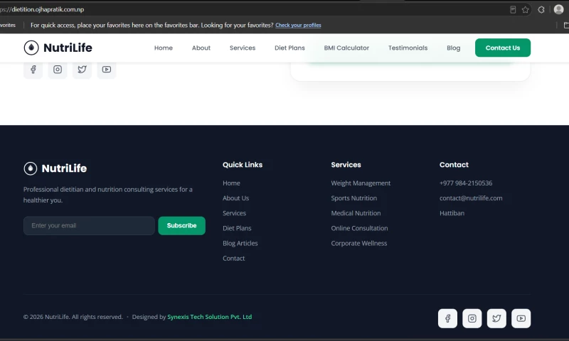This screenshot has width=569, height=341.
Task: Open Blog Articles under Quick Links
Action: click(240, 244)
